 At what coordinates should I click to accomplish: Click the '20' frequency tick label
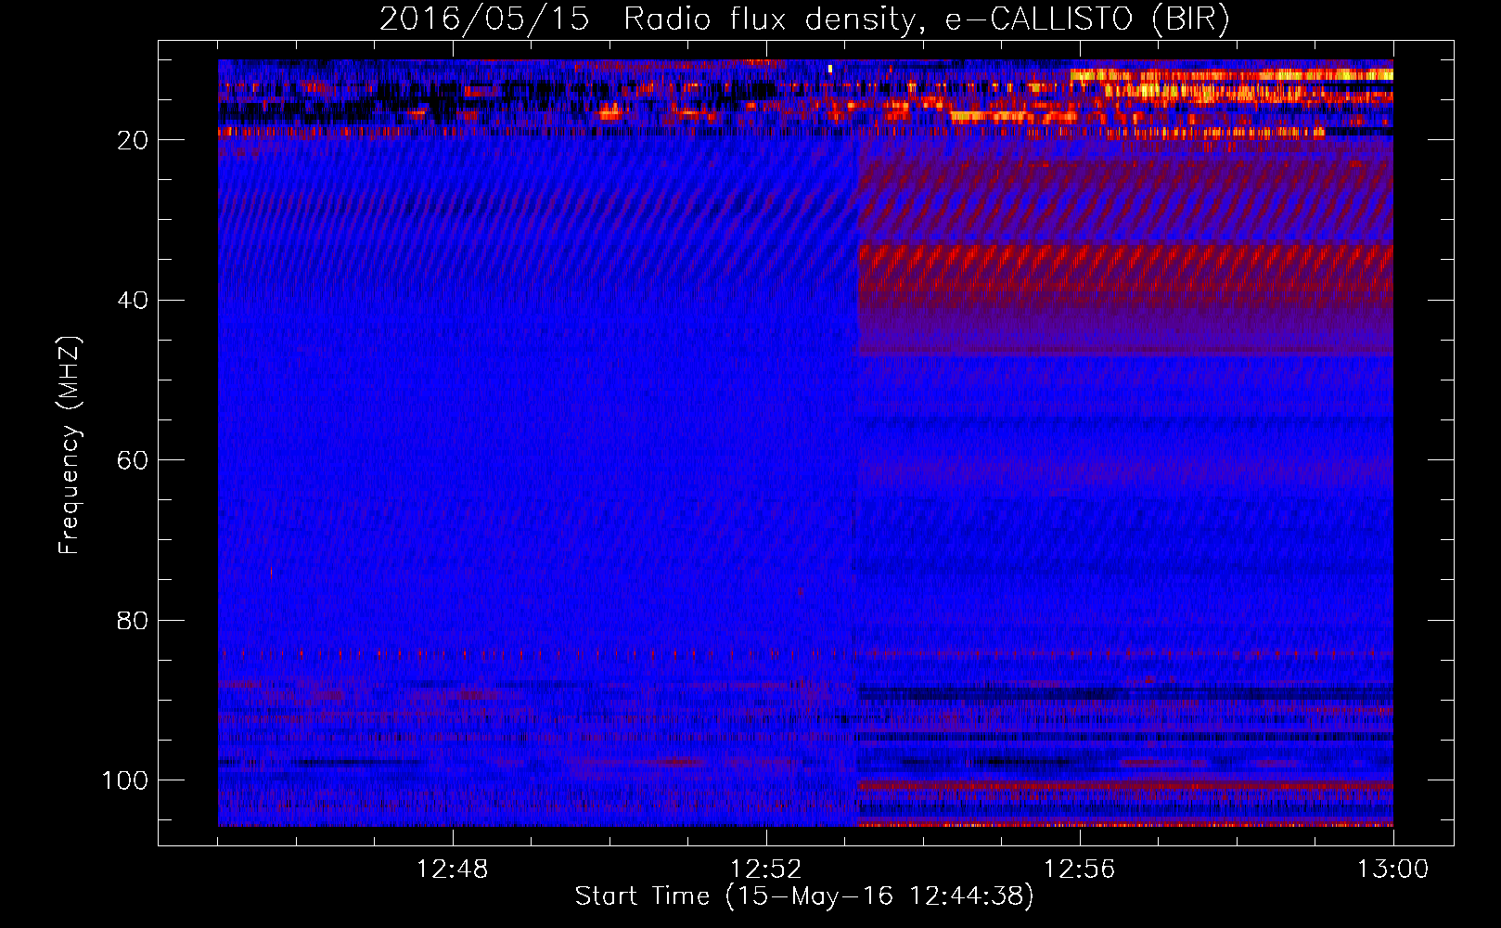pos(133,140)
